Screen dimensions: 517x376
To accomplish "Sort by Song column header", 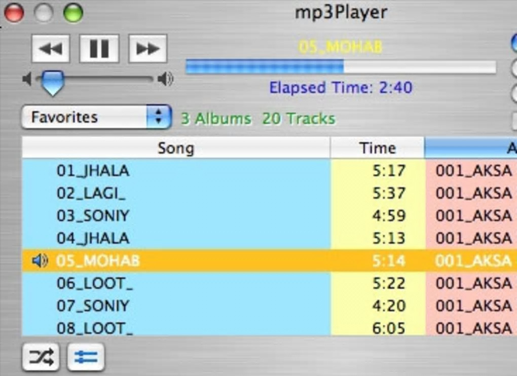I will pos(176,148).
